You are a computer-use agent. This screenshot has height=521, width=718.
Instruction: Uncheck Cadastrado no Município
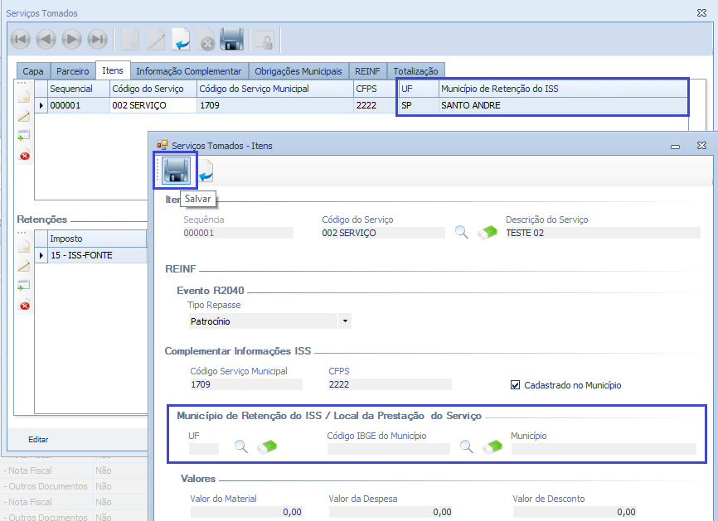click(x=516, y=385)
